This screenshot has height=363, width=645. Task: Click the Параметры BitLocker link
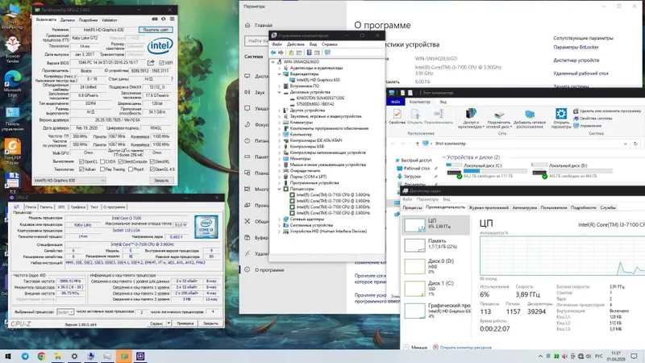(x=576, y=48)
